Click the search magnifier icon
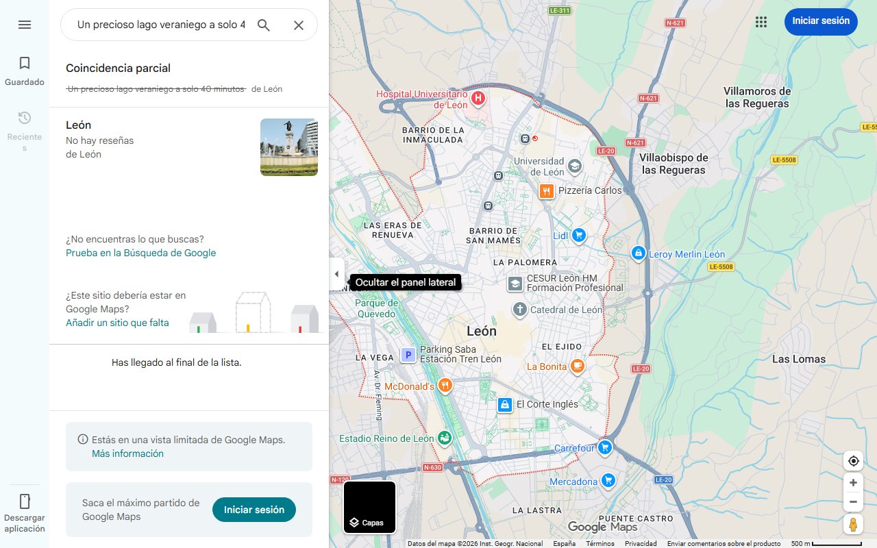This screenshot has width=877, height=548. (264, 25)
